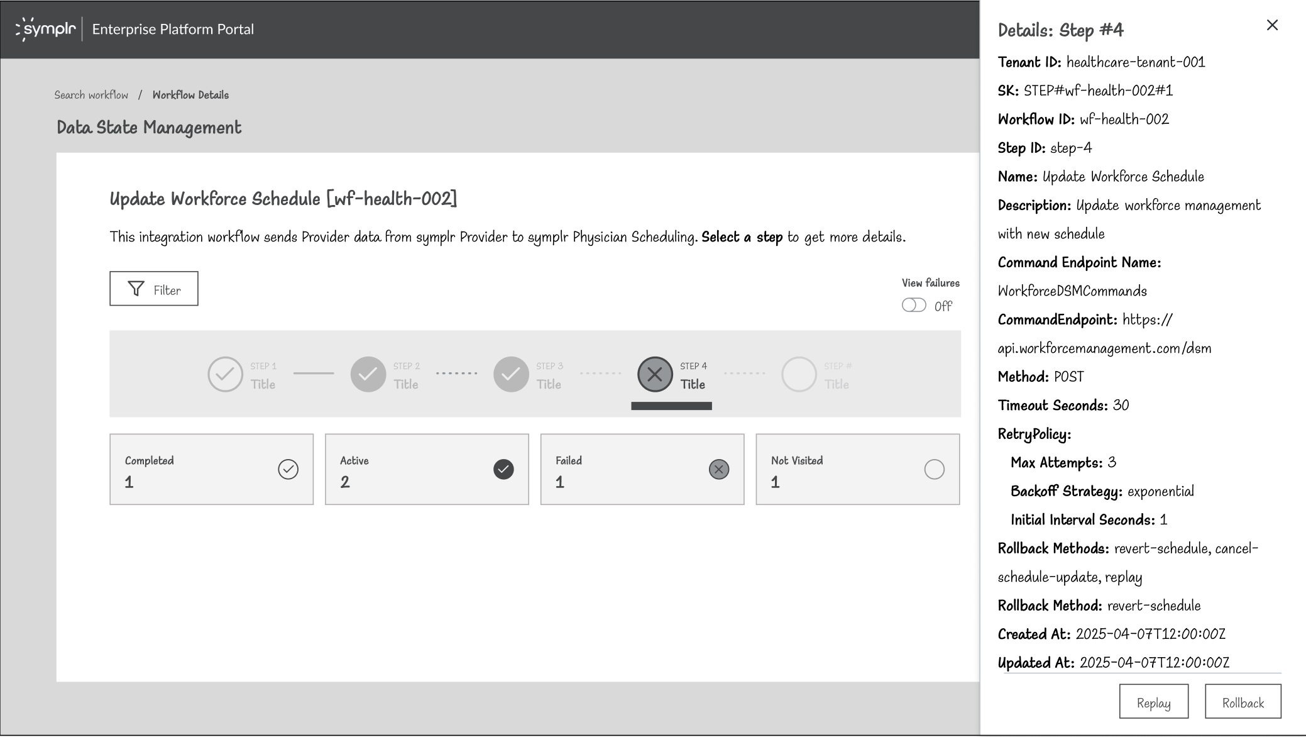Viewport: 1306px width, 737px height.
Task: Click the empty circle on Not Visited card
Action: click(x=935, y=469)
